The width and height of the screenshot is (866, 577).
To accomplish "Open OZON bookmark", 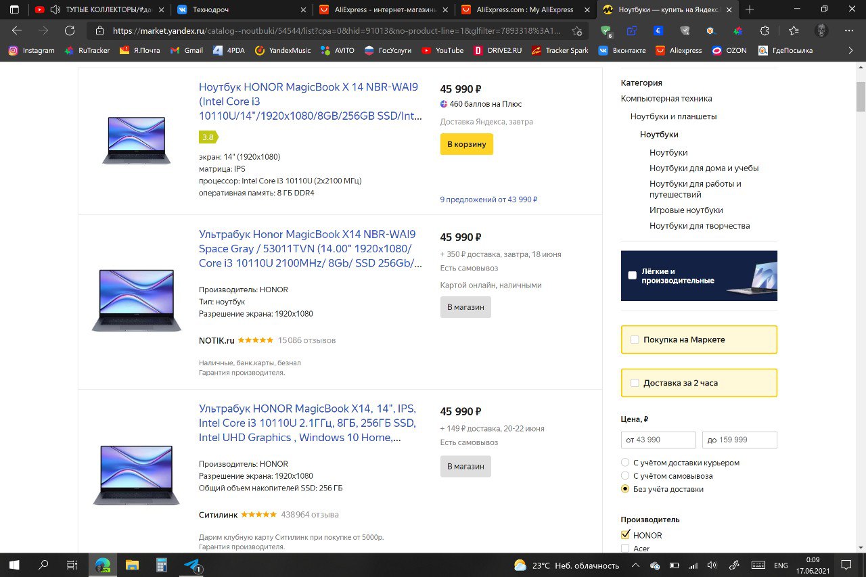I will click(x=729, y=50).
